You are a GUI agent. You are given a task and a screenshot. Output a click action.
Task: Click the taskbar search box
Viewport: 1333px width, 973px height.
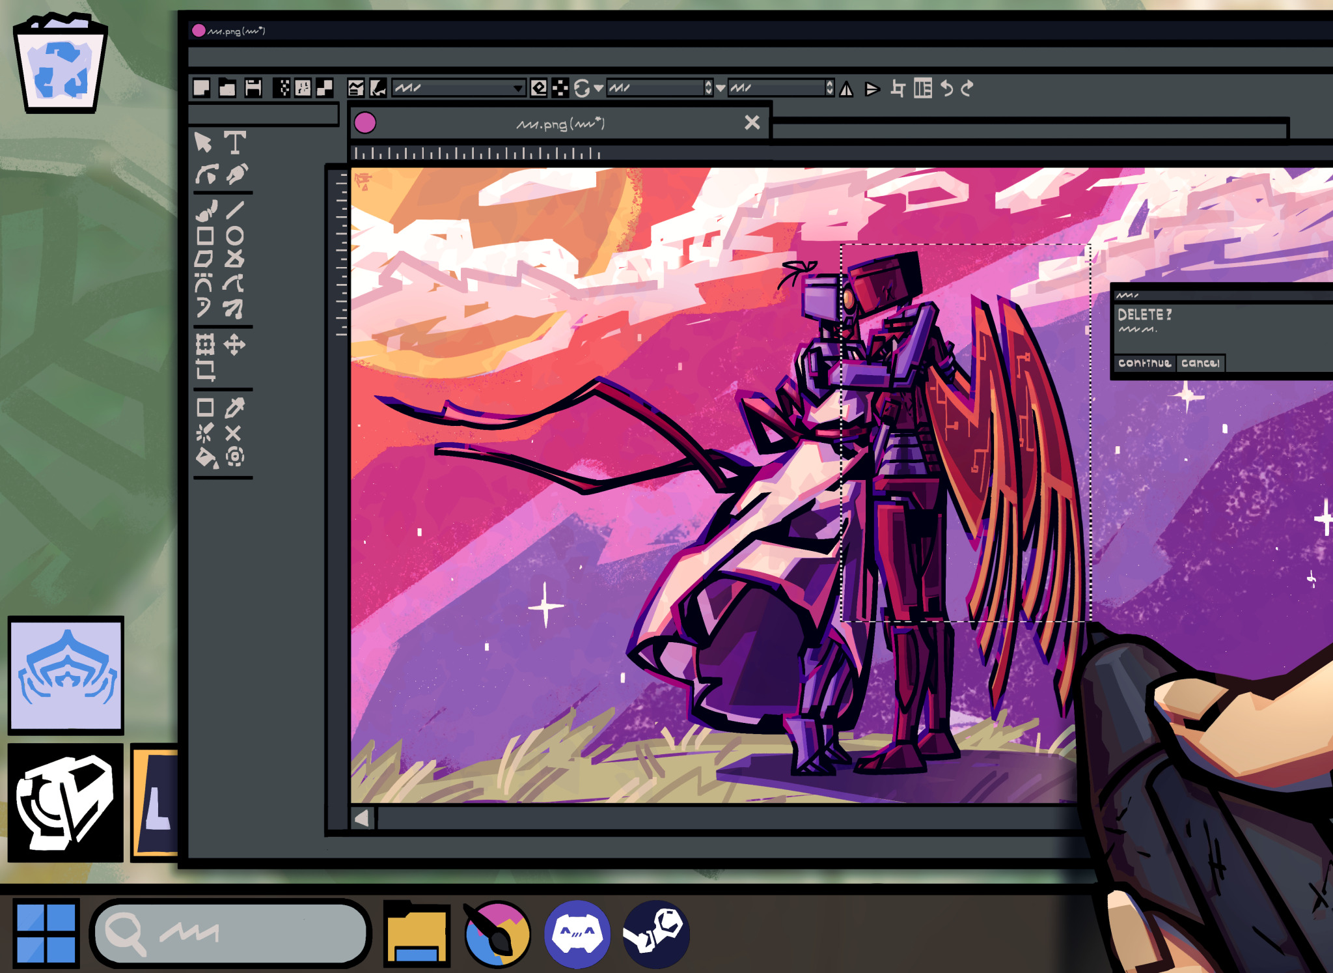(x=231, y=933)
